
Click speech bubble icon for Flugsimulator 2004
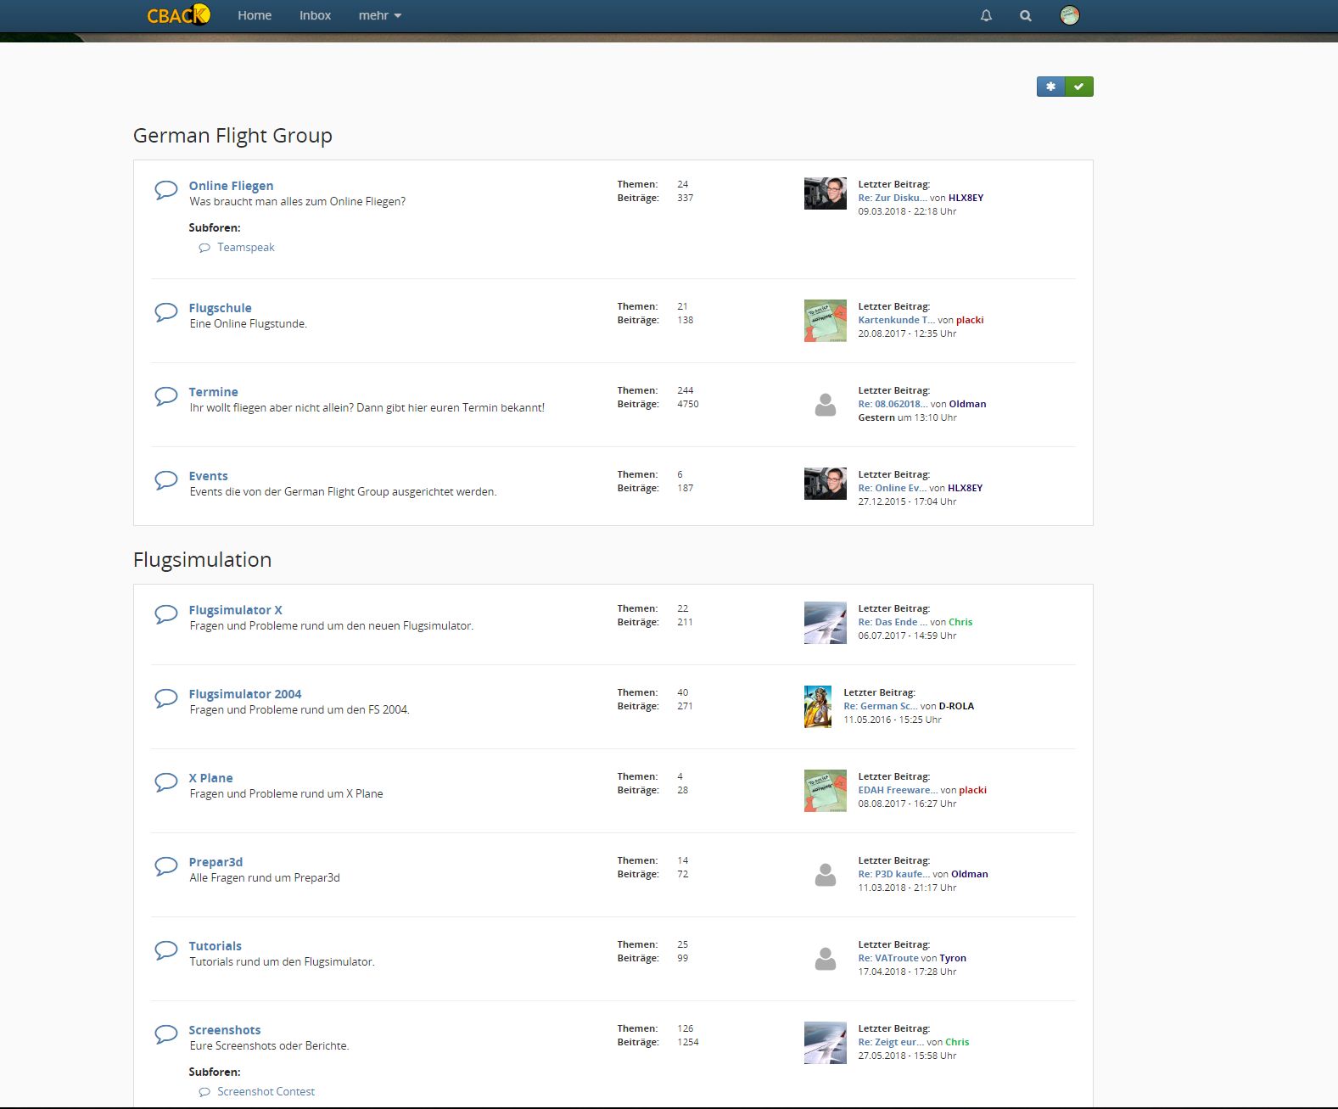(165, 698)
